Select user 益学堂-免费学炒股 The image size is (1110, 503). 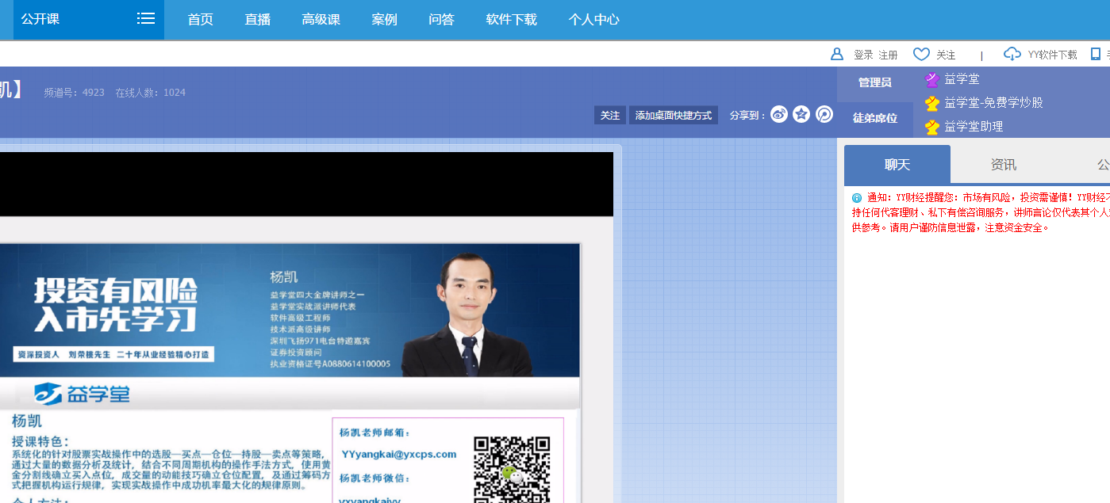tap(993, 103)
